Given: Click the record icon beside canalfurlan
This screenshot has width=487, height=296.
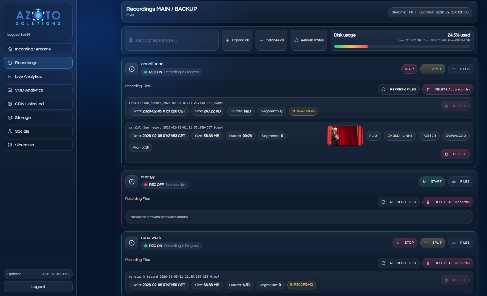Looking at the screenshot, I should pyautogui.click(x=132, y=69).
